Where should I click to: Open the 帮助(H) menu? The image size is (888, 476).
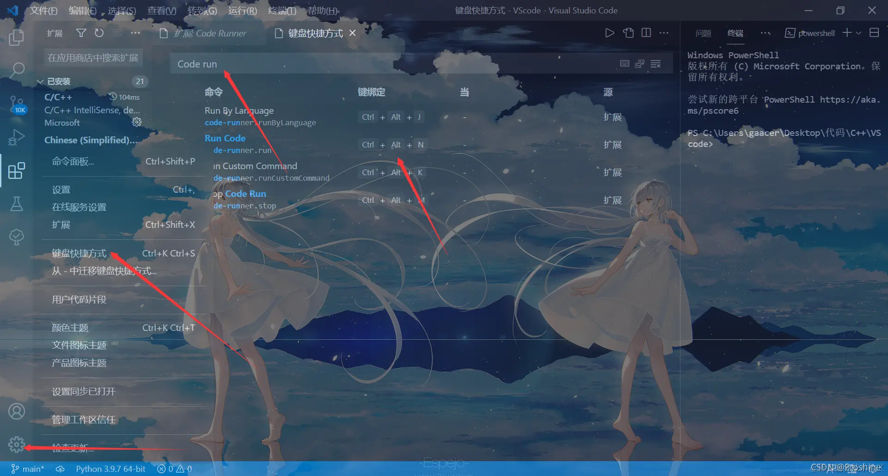[x=323, y=11]
